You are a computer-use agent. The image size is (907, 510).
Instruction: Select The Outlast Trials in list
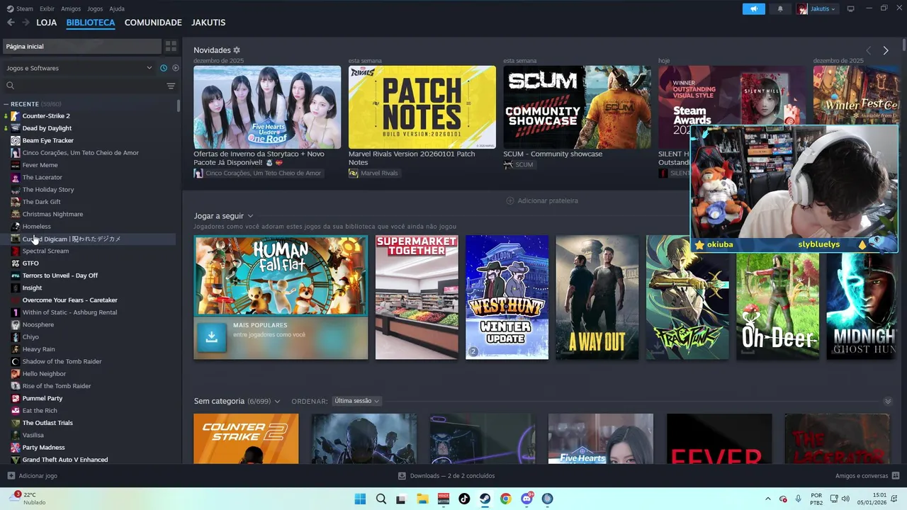point(47,423)
